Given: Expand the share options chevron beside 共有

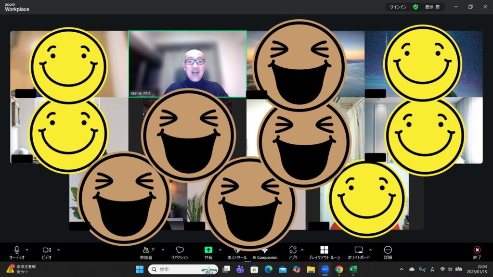Looking at the screenshot, I should 221,250.
